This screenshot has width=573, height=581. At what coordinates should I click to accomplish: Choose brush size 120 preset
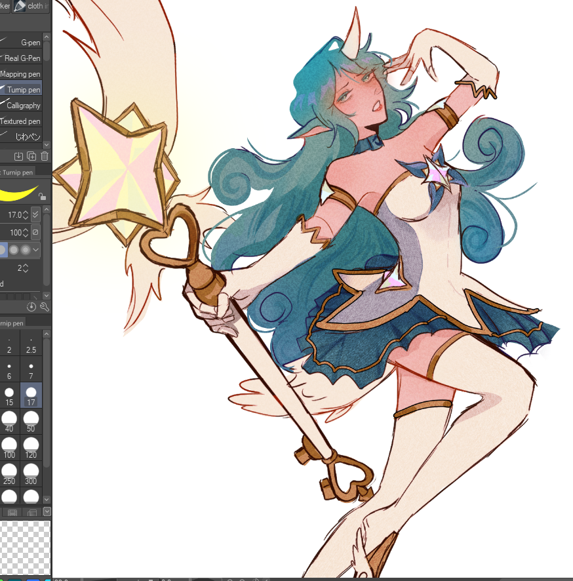(31, 448)
